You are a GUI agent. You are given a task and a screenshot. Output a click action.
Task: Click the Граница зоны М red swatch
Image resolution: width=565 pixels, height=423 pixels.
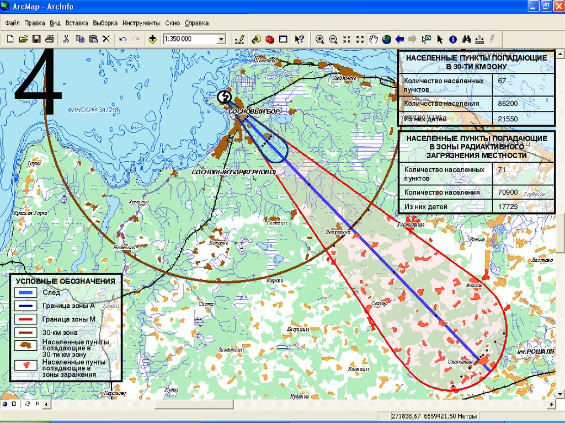[x=25, y=319]
